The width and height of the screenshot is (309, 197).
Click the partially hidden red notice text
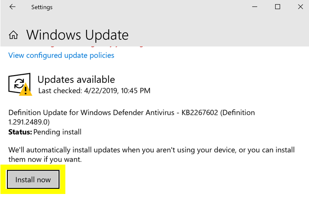coord(96,47)
